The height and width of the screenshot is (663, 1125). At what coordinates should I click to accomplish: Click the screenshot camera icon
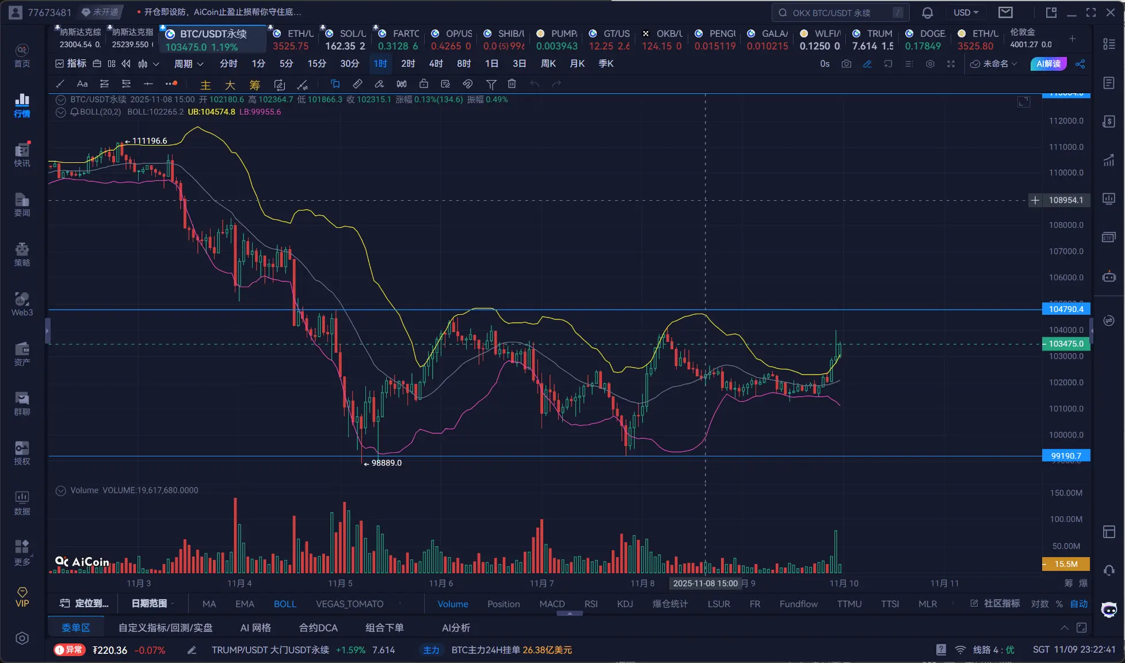pyautogui.click(x=846, y=64)
